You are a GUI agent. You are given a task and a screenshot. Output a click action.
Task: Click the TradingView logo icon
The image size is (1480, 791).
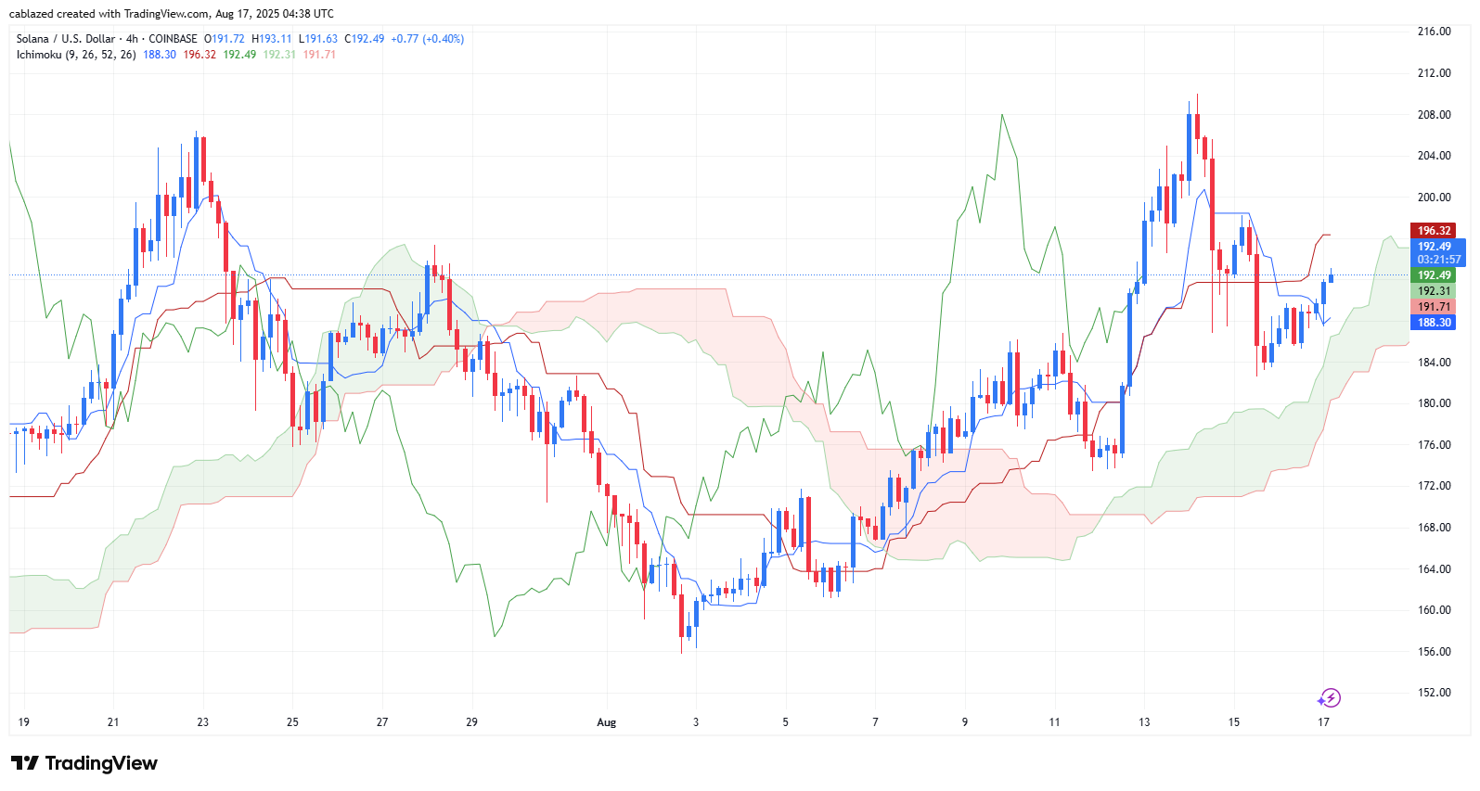tap(25, 763)
